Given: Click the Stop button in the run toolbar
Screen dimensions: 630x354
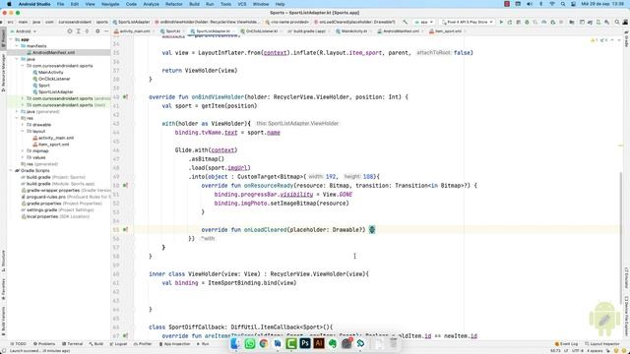Looking at the screenshot, I should pos(561,22).
